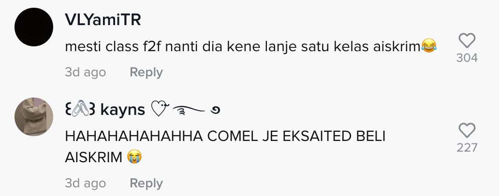Click the laughing emoji after 'aiskrim'

(x=429, y=46)
